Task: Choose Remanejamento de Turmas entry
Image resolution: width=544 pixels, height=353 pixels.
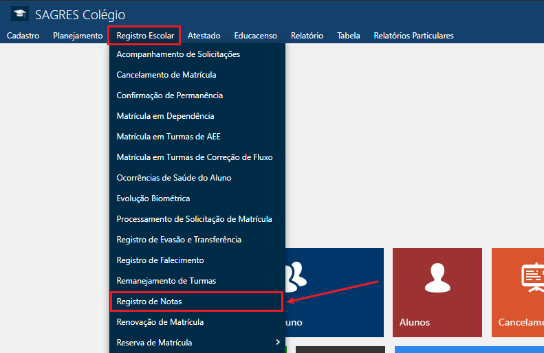Action: pos(166,281)
